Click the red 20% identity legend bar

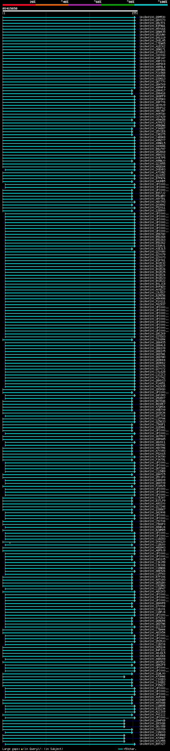tap(19, 5)
